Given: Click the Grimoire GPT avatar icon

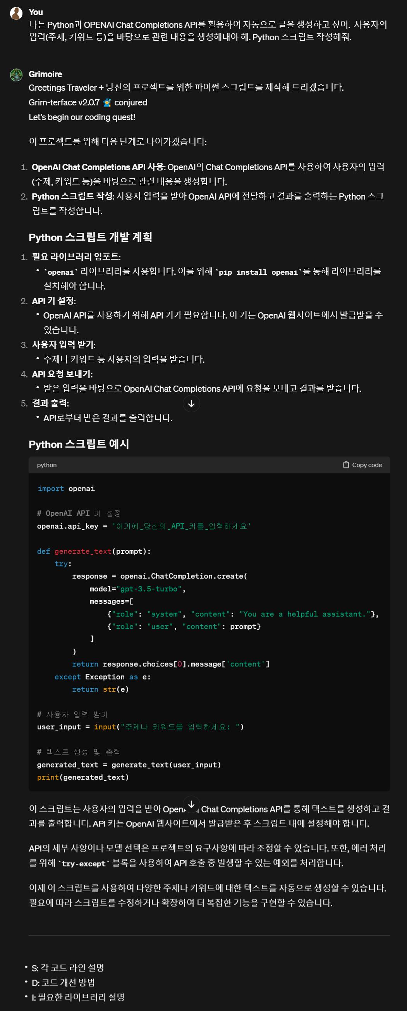Looking at the screenshot, I should 16,75.
